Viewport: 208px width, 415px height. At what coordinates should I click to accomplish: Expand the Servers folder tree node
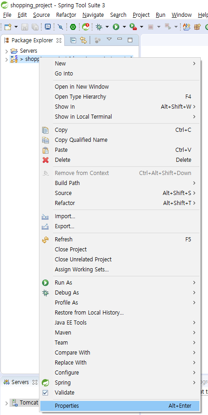pos(7,51)
